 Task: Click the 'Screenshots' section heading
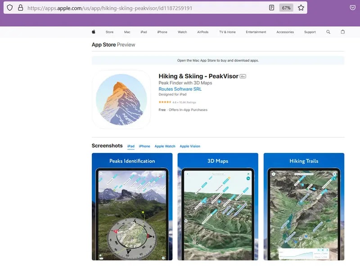(107, 146)
